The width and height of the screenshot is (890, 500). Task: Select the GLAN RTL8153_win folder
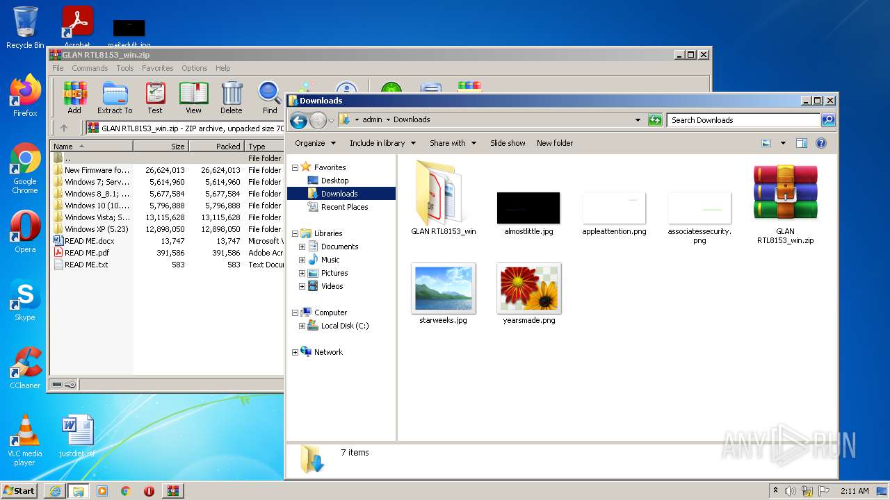click(x=443, y=199)
